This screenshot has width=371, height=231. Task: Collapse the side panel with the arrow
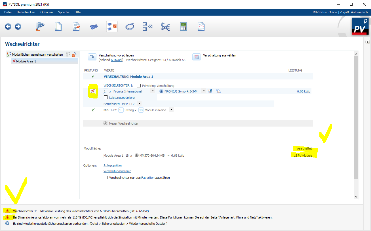368,42
